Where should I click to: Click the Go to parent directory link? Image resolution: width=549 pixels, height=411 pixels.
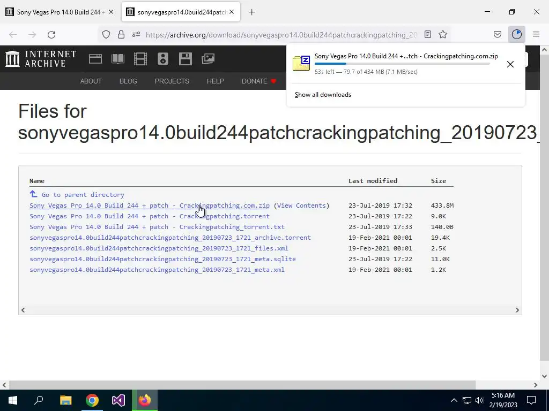point(83,195)
